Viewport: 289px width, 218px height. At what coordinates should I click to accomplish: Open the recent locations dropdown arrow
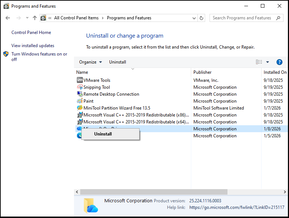[x=27, y=18]
